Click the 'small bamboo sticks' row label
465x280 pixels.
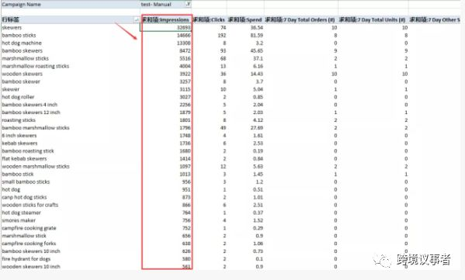[x=26, y=181]
